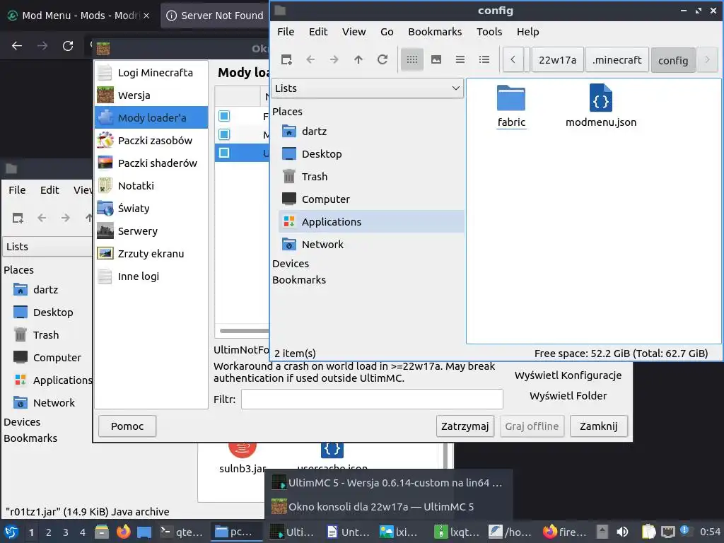Close the Mod Menu Modrinth tab

point(146,16)
